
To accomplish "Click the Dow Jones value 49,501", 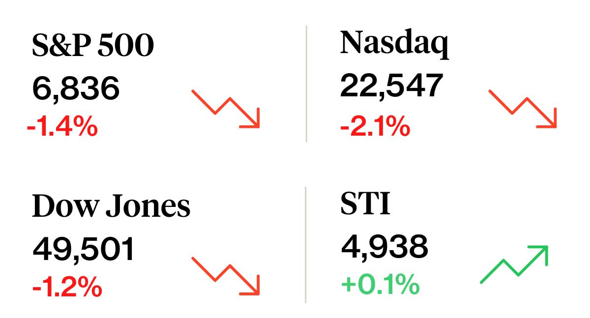I will click(x=84, y=250).
